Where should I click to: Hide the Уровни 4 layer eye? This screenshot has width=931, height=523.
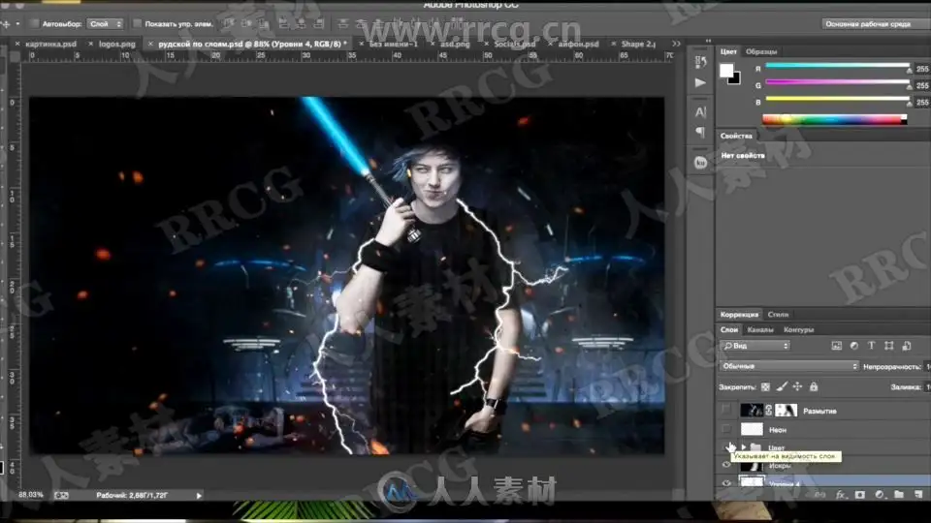pos(726,483)
